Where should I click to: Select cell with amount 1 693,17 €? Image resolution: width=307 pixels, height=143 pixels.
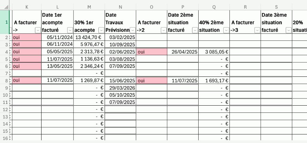tap(214, 81)
